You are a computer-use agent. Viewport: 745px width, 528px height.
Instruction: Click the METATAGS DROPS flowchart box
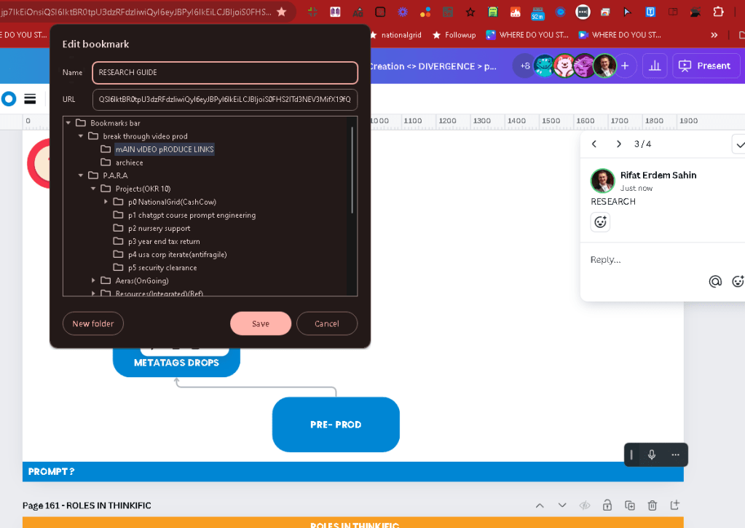click(176, 363)
